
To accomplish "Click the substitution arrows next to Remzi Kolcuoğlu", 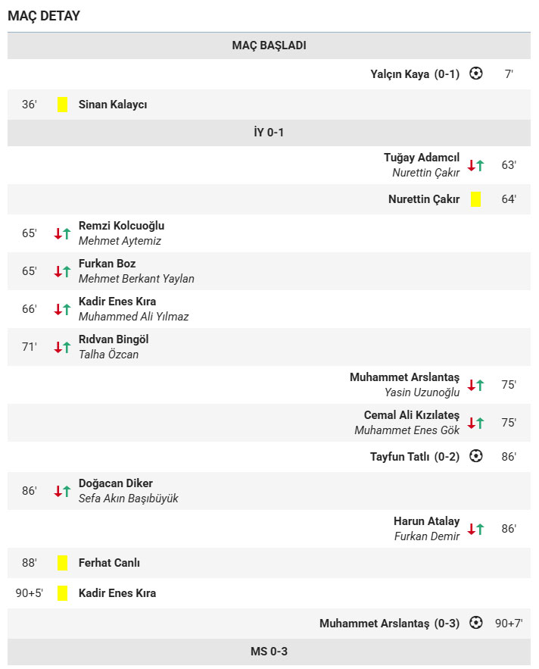I will (62, 233).
